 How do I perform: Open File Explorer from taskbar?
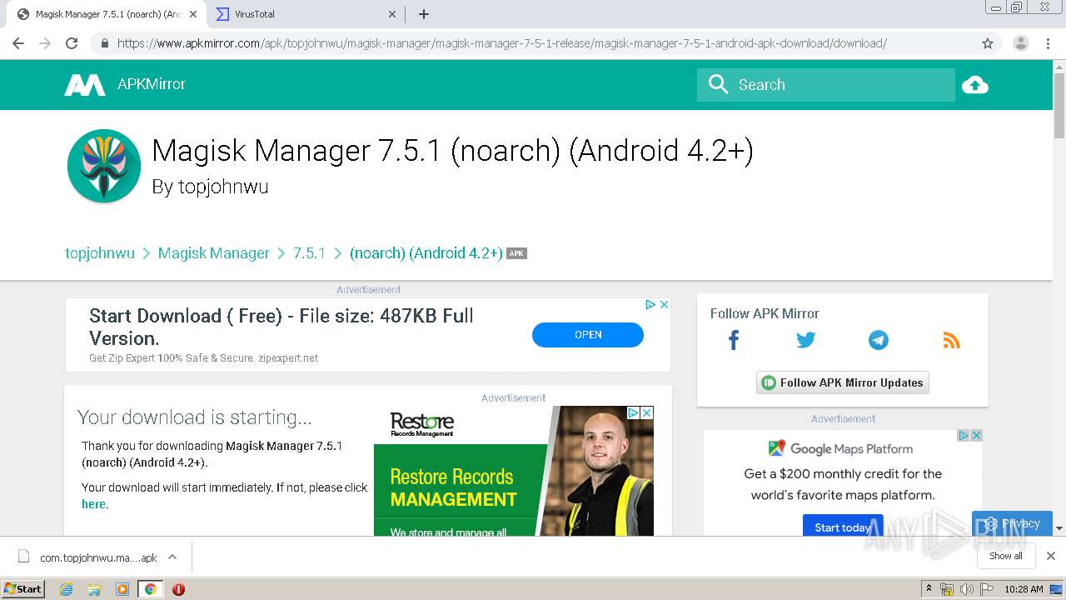[x=94, y=589]
